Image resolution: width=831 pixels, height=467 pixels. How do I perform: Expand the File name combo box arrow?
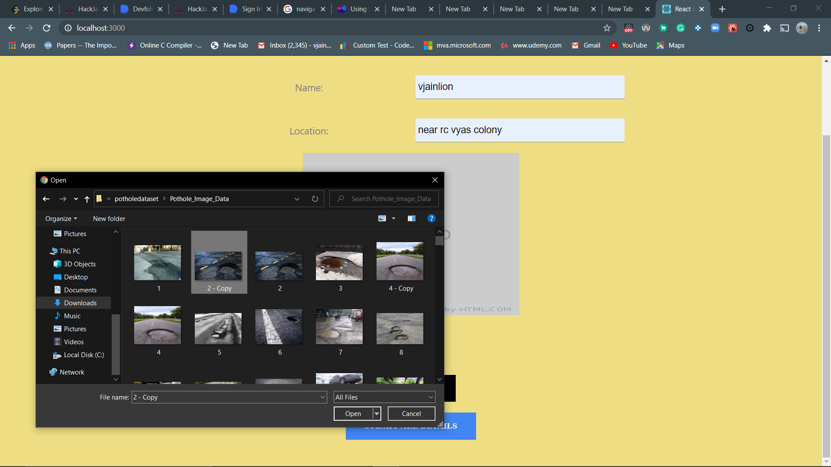[x=322, y=397]
